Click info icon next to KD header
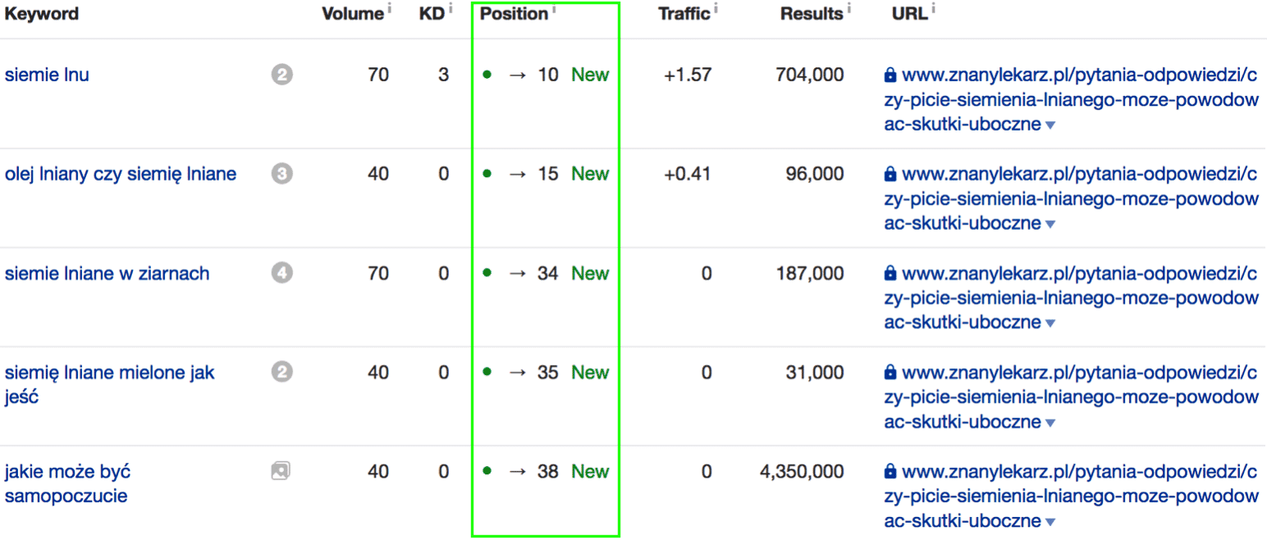The height and width of the screenshot is (540, 1267). coord(450,10)
